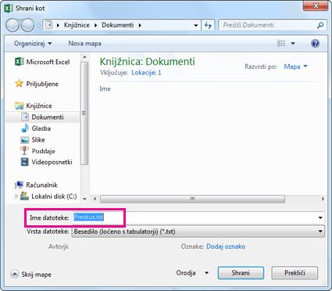Select Poddaje in navigation pane
The image size is (332, 291).
tap(43, 151)
